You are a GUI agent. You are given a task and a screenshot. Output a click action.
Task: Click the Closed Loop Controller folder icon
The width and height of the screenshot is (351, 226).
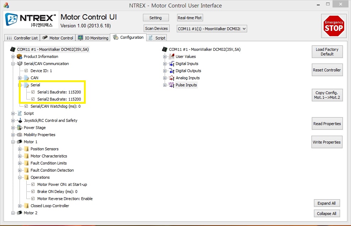[26, 206]
